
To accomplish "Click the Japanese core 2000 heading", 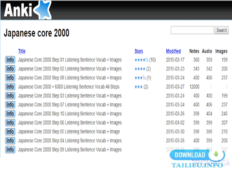I will tap(36, 33).
